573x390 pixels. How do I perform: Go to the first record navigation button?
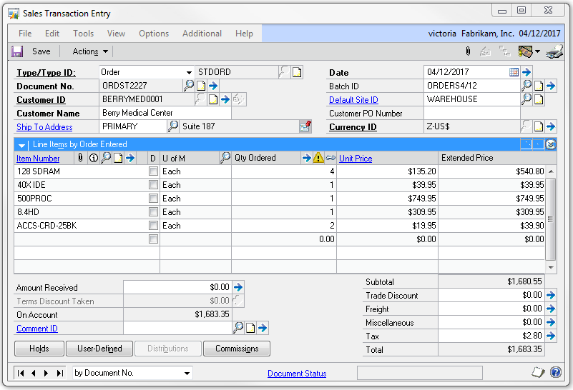(x=21, y=373)
